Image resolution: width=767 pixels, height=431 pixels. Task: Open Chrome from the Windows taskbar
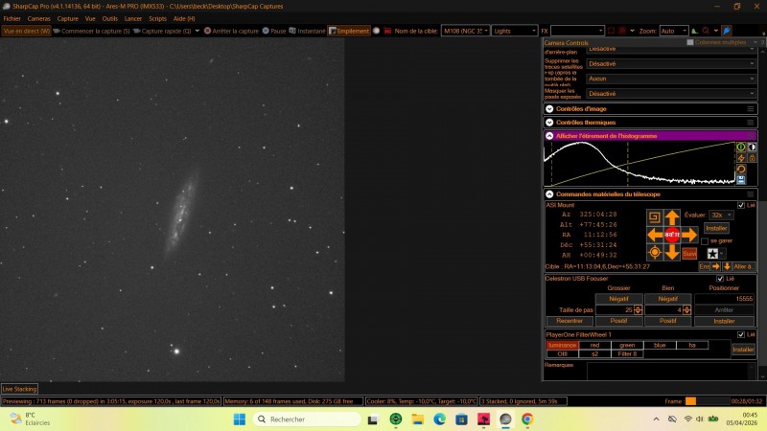527,420
